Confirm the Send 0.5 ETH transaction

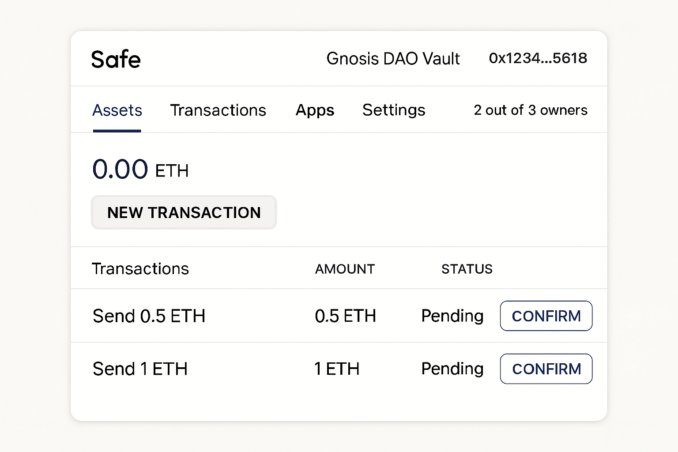546,316
